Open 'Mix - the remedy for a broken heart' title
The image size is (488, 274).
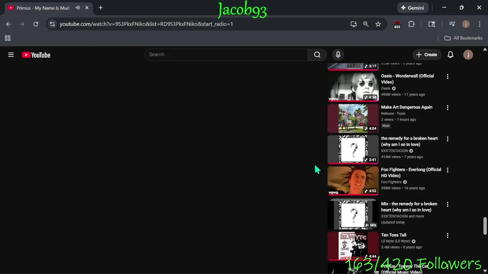coord(409,207)
